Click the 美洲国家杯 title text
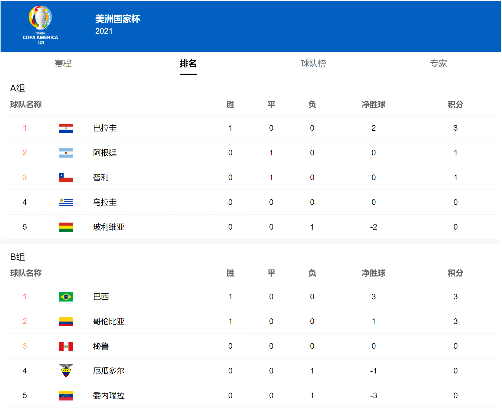The image size is (502, 410). click(118, 19)
